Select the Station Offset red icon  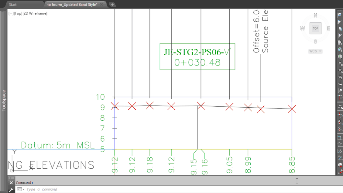pyautogui.click(x=340, y=97)
